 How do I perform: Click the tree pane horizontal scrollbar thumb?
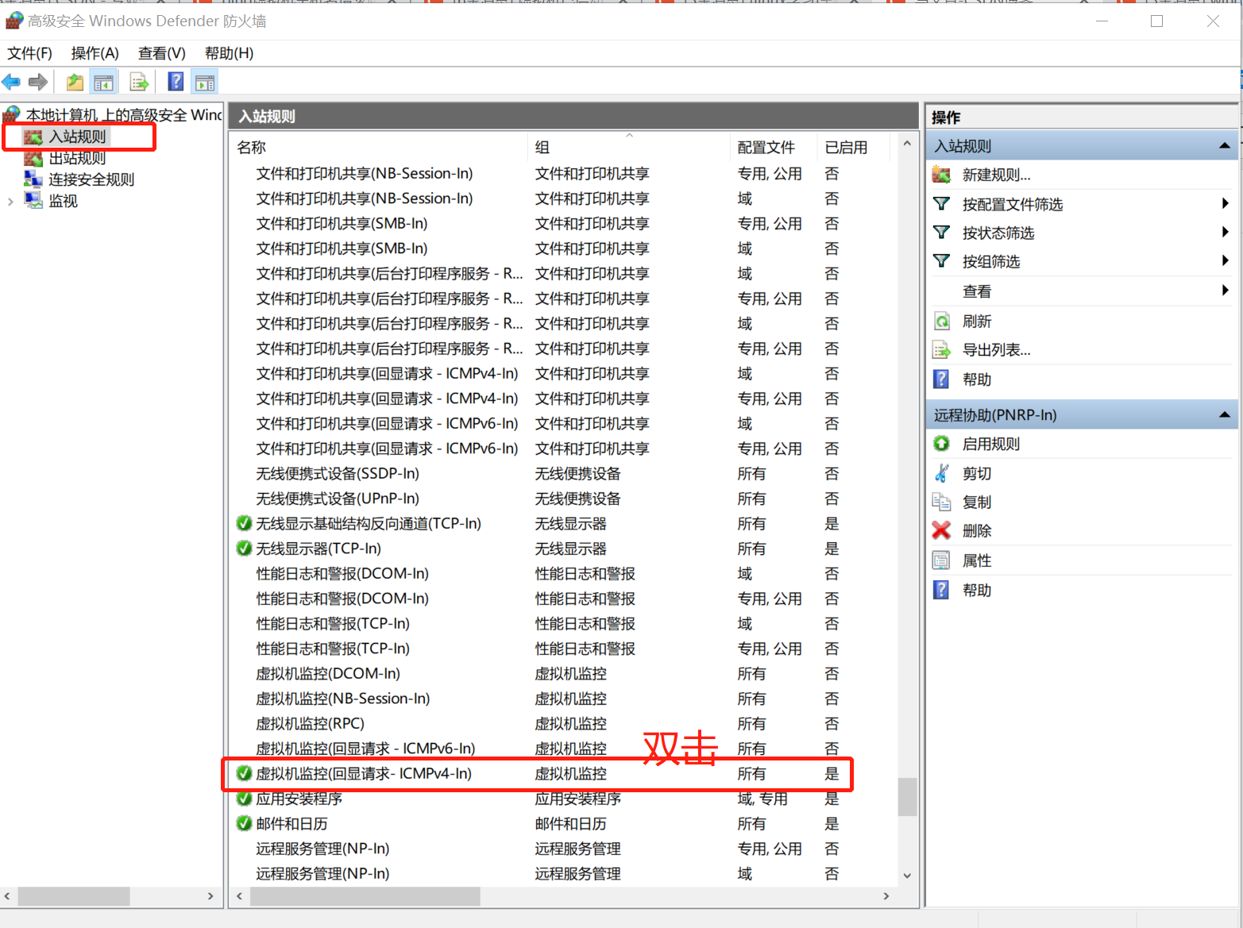(74, 896)
